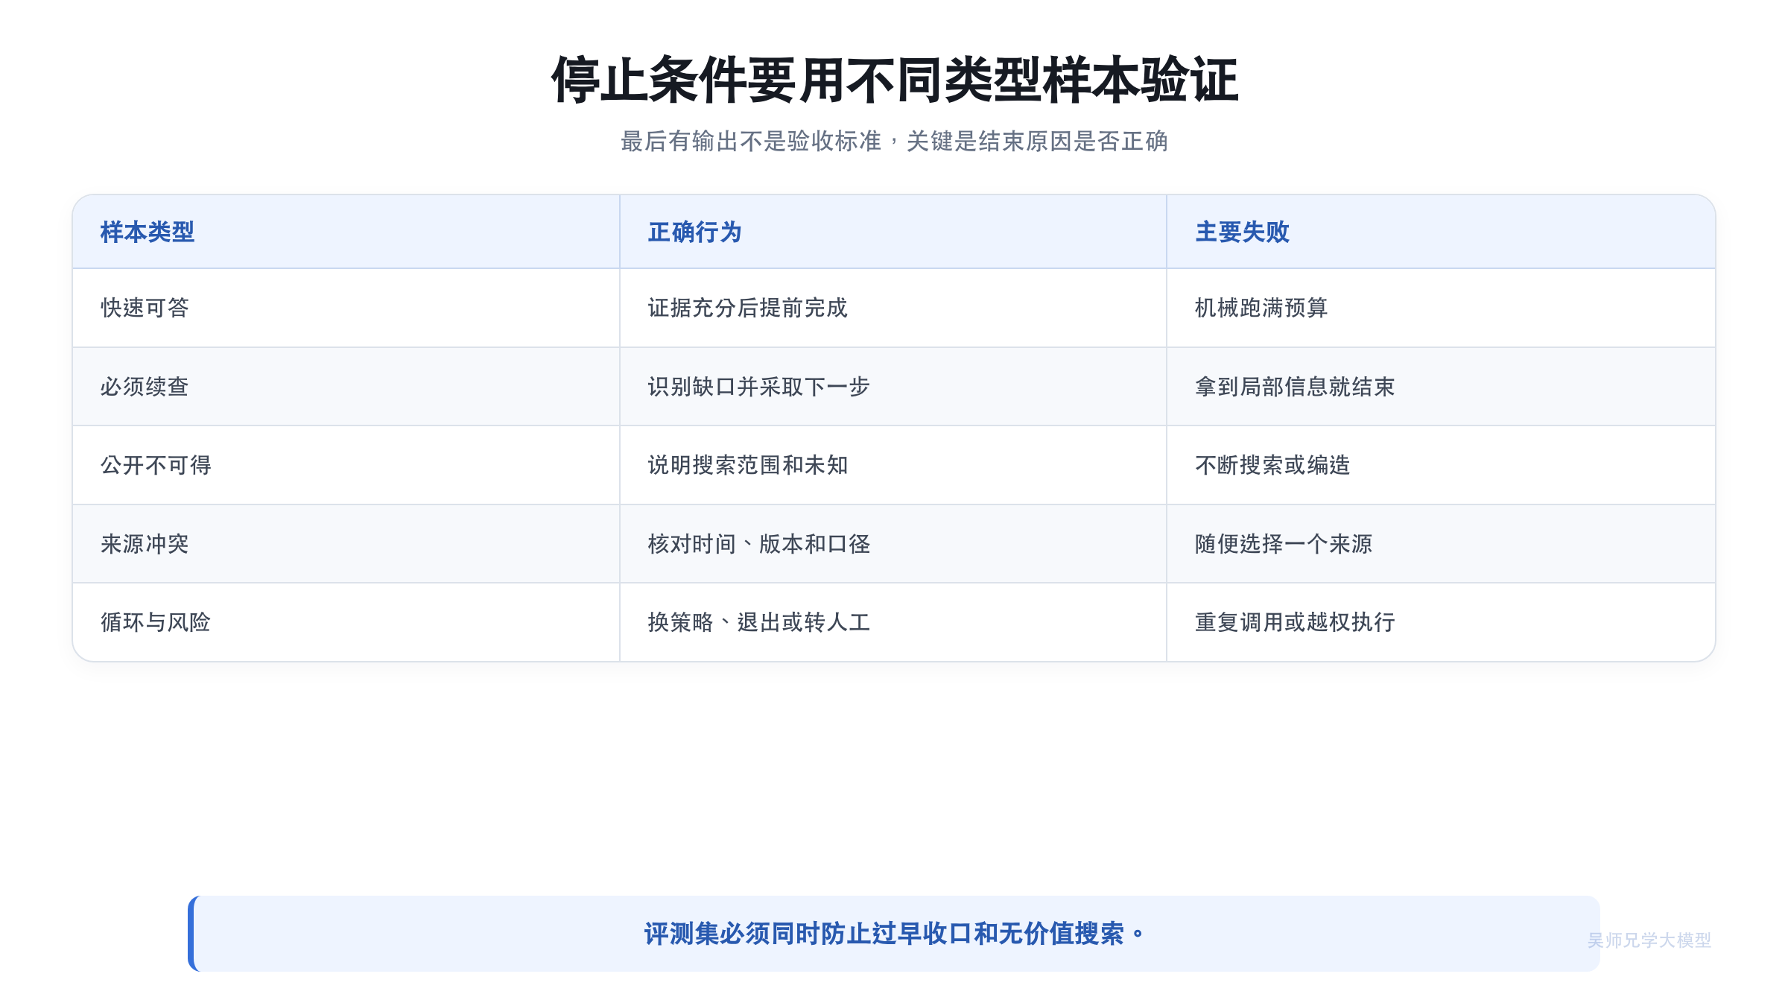Click the 说明搜索范围和未知 cell
Image resolution: width=1788 pixels, height=1006 pixels.
[x=893, y=465]
